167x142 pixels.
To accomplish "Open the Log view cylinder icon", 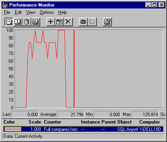I will click(27, 22).
